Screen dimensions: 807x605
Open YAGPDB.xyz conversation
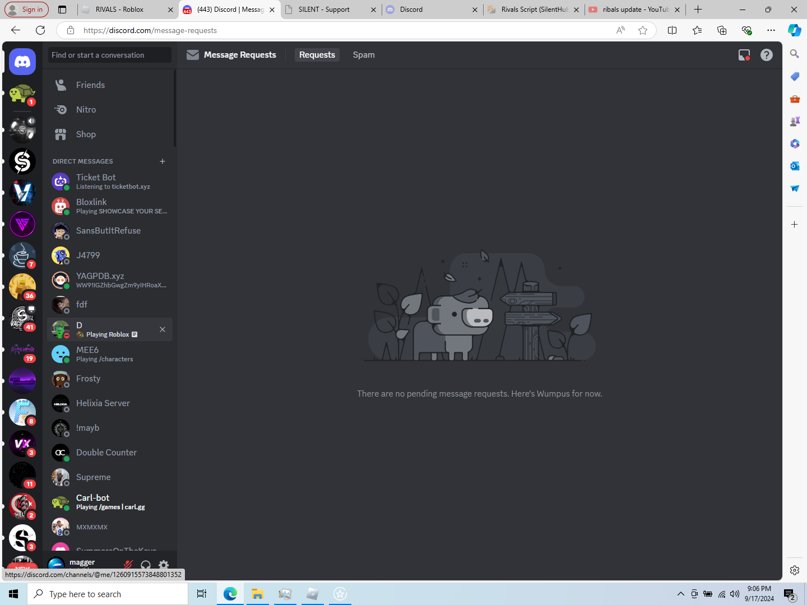110,280
